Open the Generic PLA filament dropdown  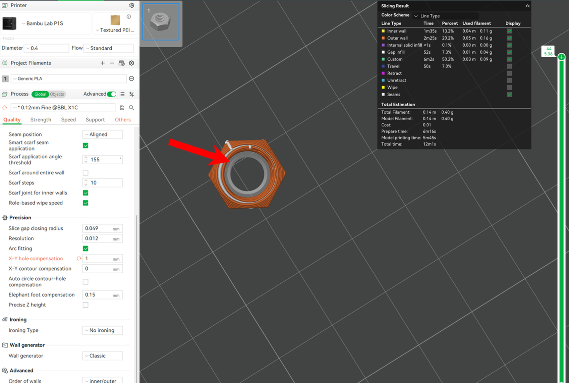coord(69,78)
